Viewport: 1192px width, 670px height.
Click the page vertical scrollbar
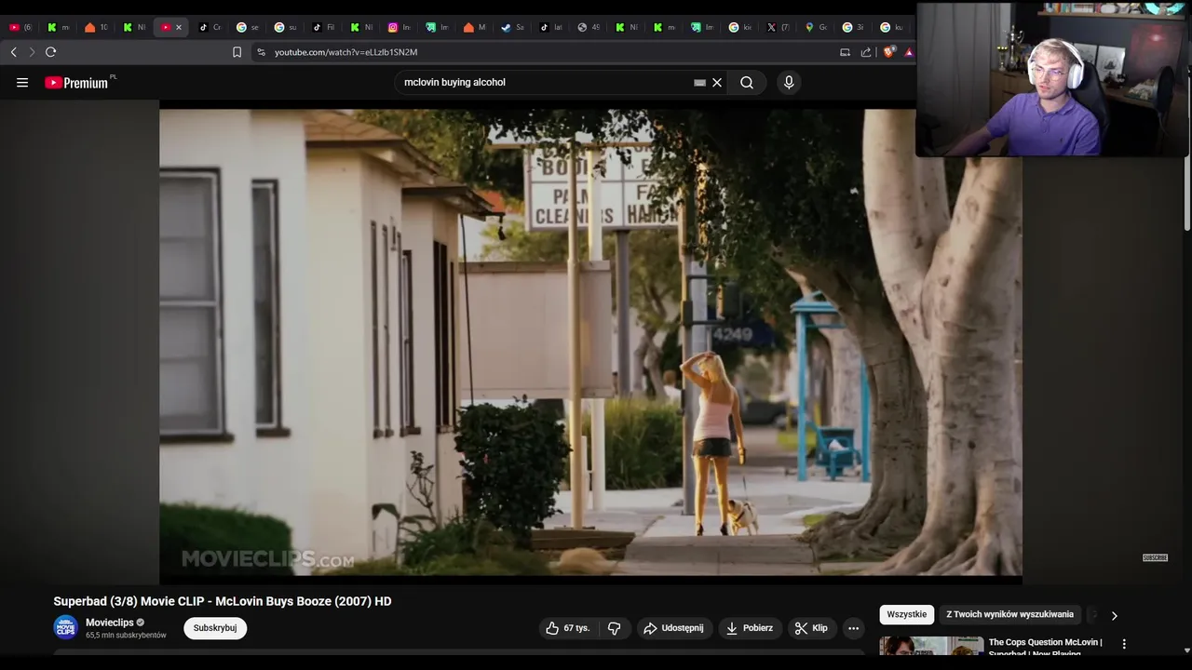1185,195
